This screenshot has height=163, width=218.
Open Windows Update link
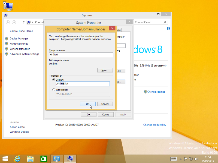pos(19,132)
